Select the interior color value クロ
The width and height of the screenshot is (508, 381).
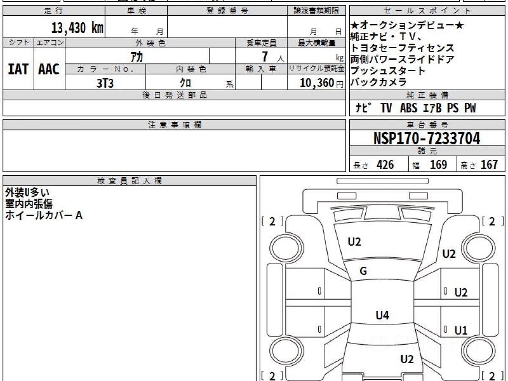tap(185, 83)
